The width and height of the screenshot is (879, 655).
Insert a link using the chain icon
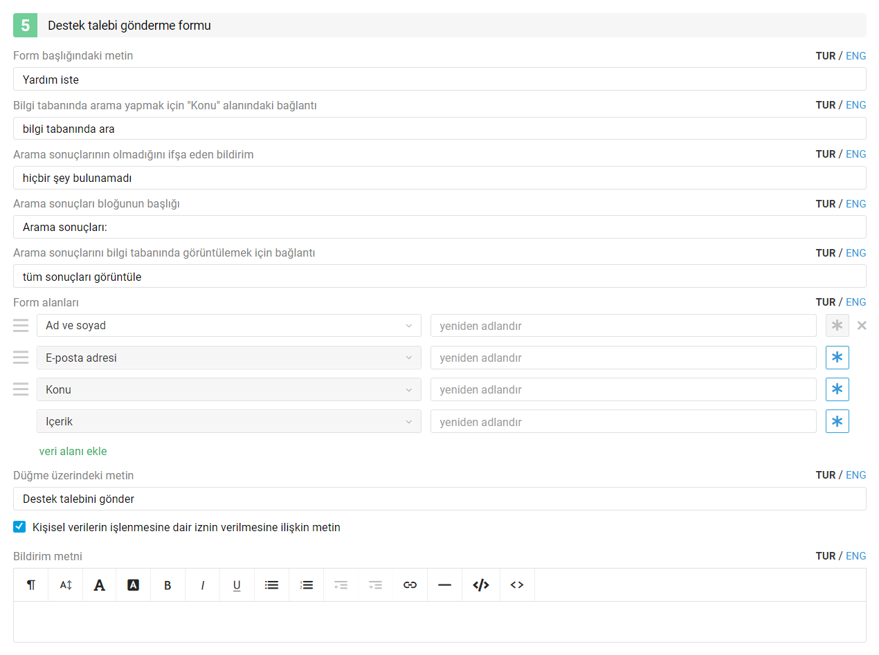click(410, 585)
